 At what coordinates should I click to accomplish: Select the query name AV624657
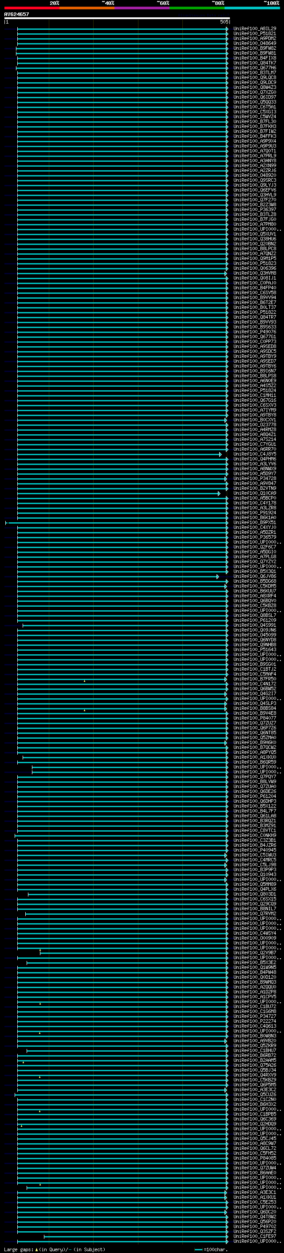point(16,14)
